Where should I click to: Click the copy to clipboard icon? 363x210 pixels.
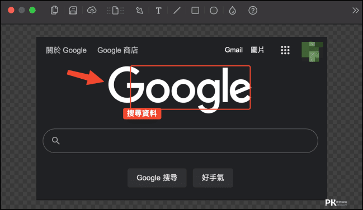tap(54, 10)
